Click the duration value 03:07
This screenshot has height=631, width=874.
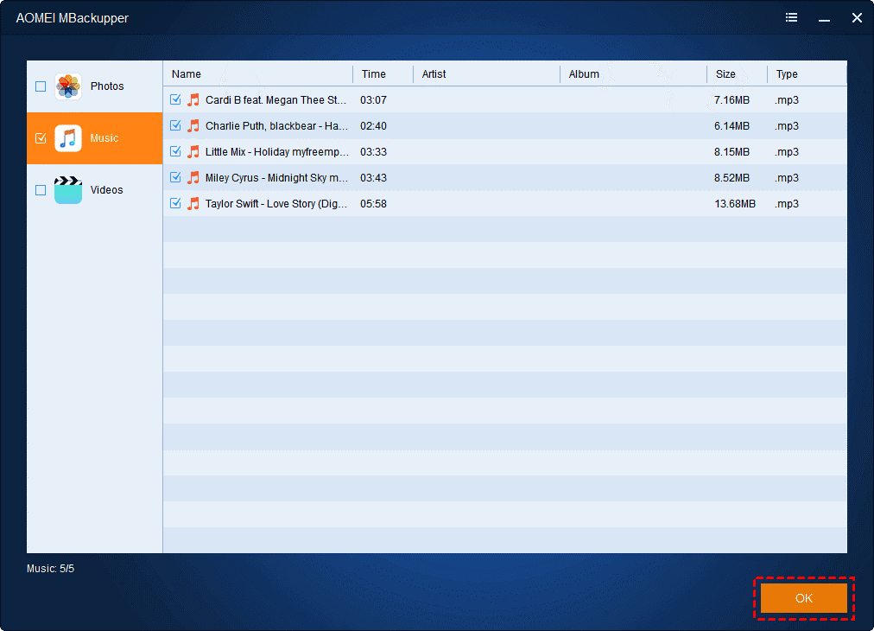[373, 100]
